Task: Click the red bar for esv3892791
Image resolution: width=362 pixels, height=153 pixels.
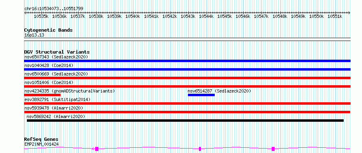Action: (x=187, y=103)
